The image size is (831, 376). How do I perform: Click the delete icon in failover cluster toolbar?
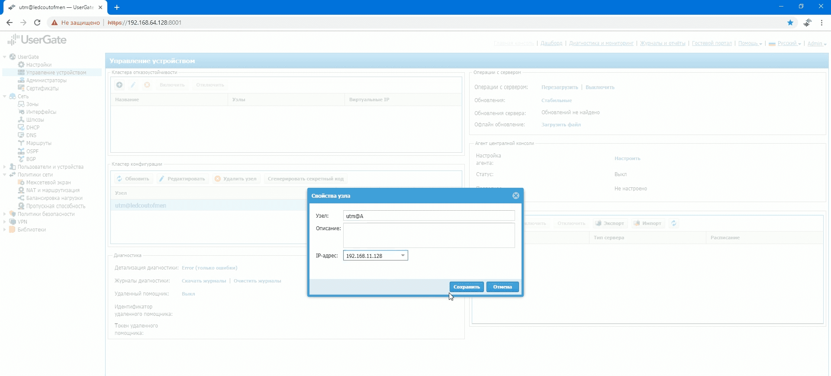(147, 85)
